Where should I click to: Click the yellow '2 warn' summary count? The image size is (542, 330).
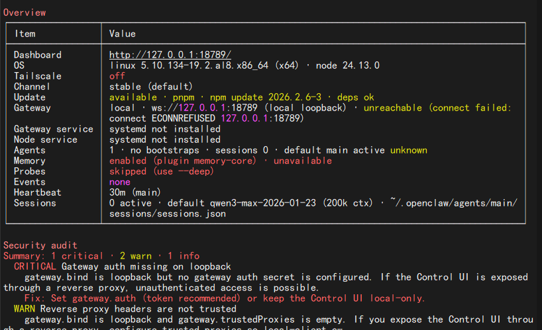click(136, 256)
